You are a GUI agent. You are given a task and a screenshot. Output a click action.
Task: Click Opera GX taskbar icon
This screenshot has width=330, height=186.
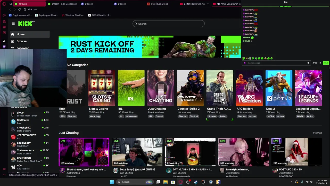181,182
